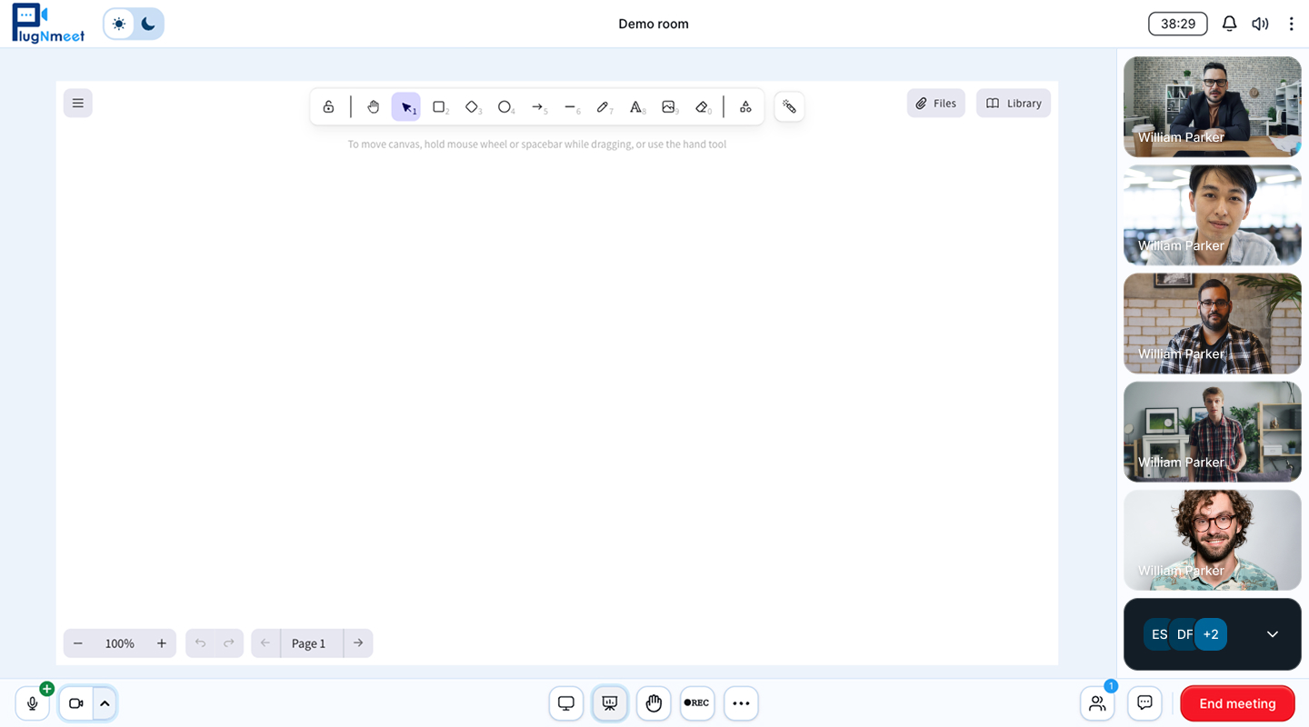
Task: Open the Files panel
Action: pyautogui.click(x=935, y=103)
